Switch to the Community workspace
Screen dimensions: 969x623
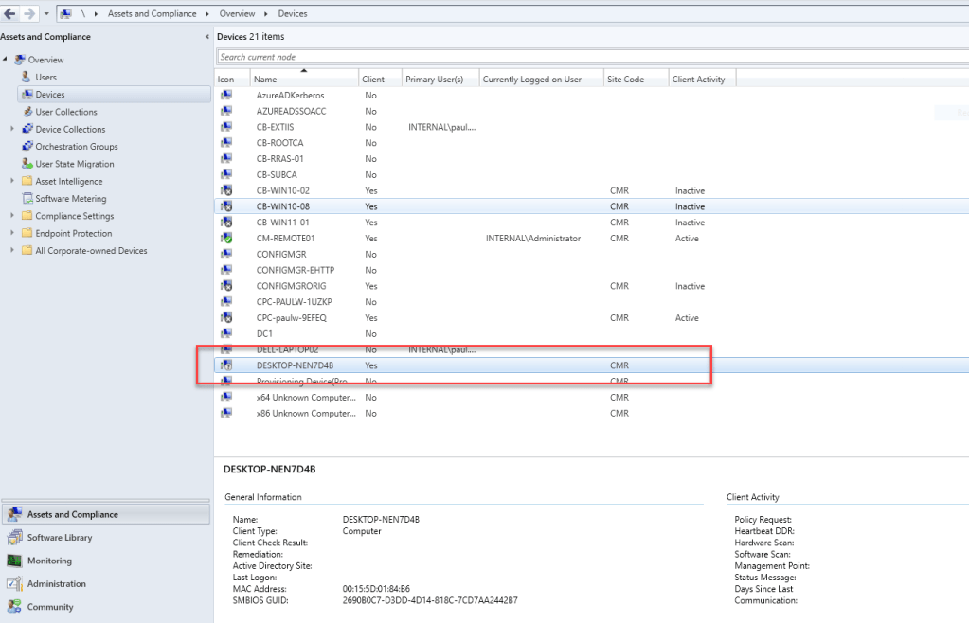coord(49,607)
